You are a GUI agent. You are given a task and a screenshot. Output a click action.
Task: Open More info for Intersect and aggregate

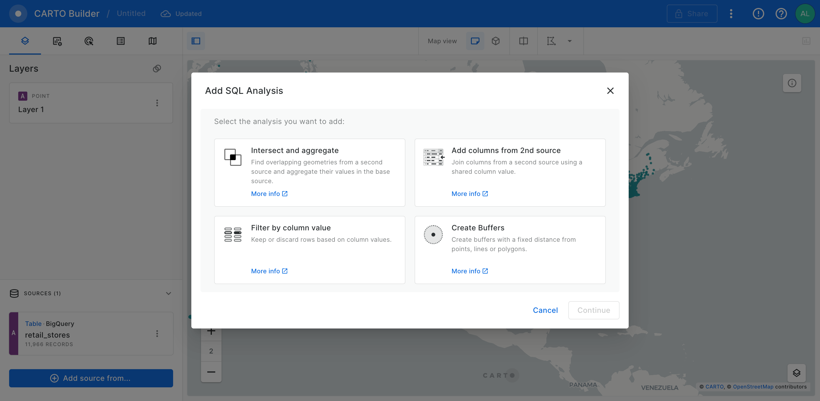point(269,194)
